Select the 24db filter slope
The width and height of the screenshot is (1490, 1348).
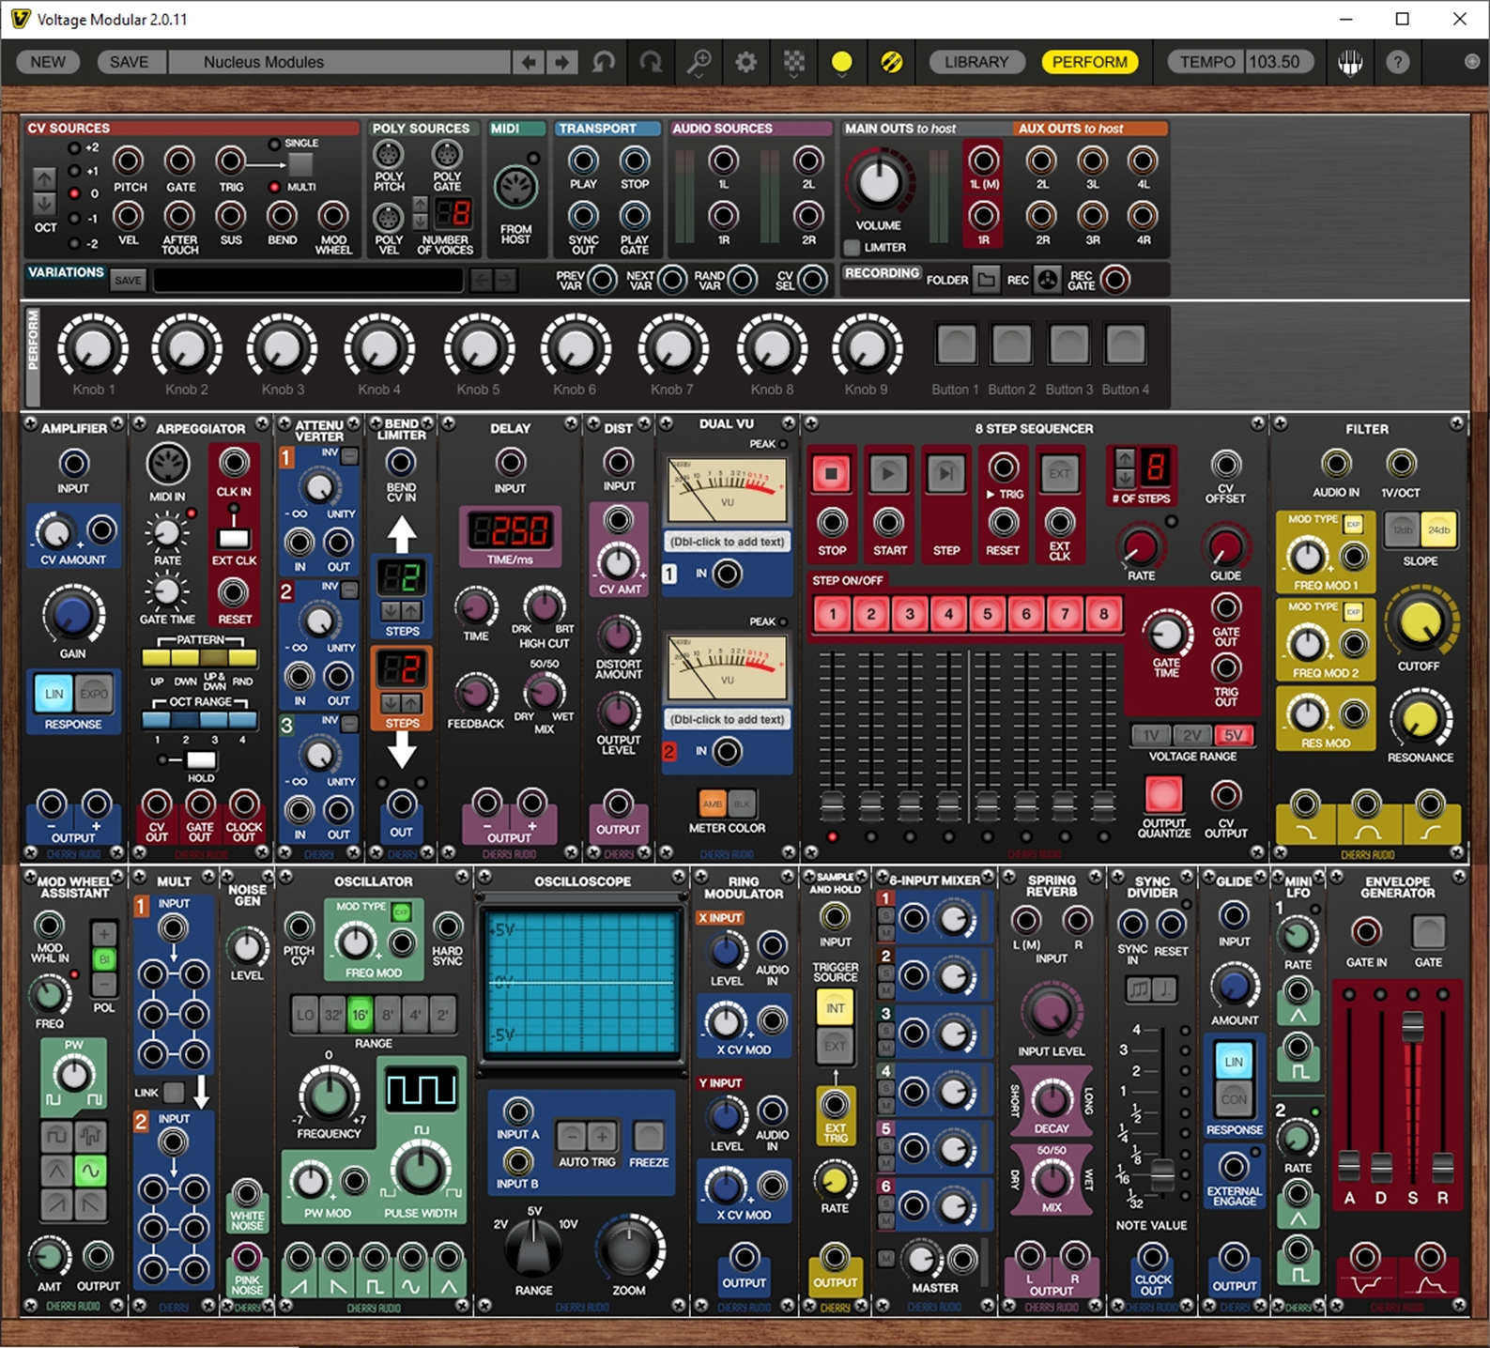(x=1437, y=530)
